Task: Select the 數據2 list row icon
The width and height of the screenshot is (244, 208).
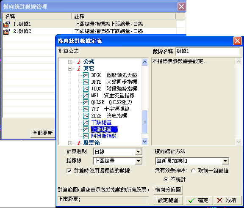Action: 7,32
